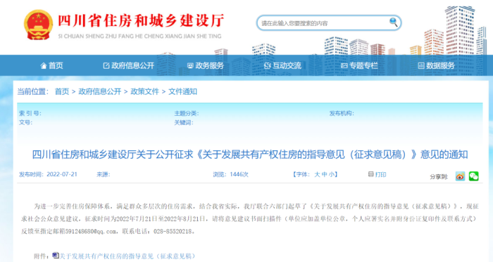The width and height of the screenshot is (493, 262).
Task: Open the 关于发展共有产权住房的指导意见 attachment link
Action: (x=127, y=256)
